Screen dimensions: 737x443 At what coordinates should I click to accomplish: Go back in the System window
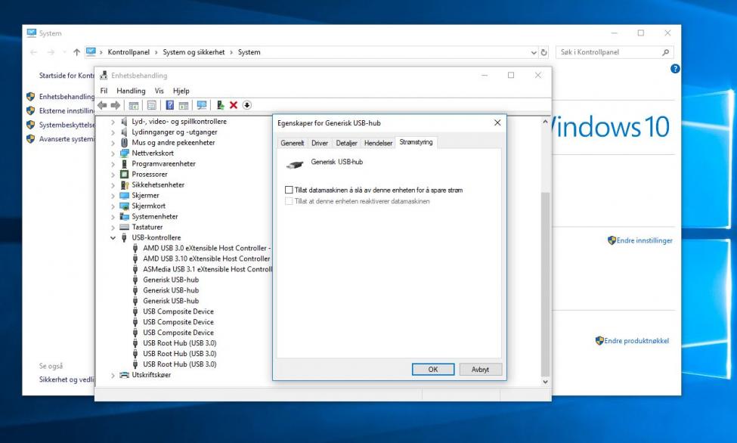(33, 52)
